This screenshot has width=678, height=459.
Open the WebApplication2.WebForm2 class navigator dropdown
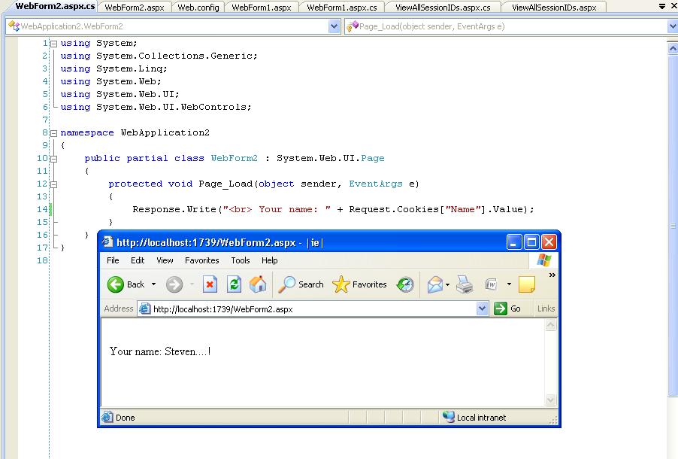(335, 25)
